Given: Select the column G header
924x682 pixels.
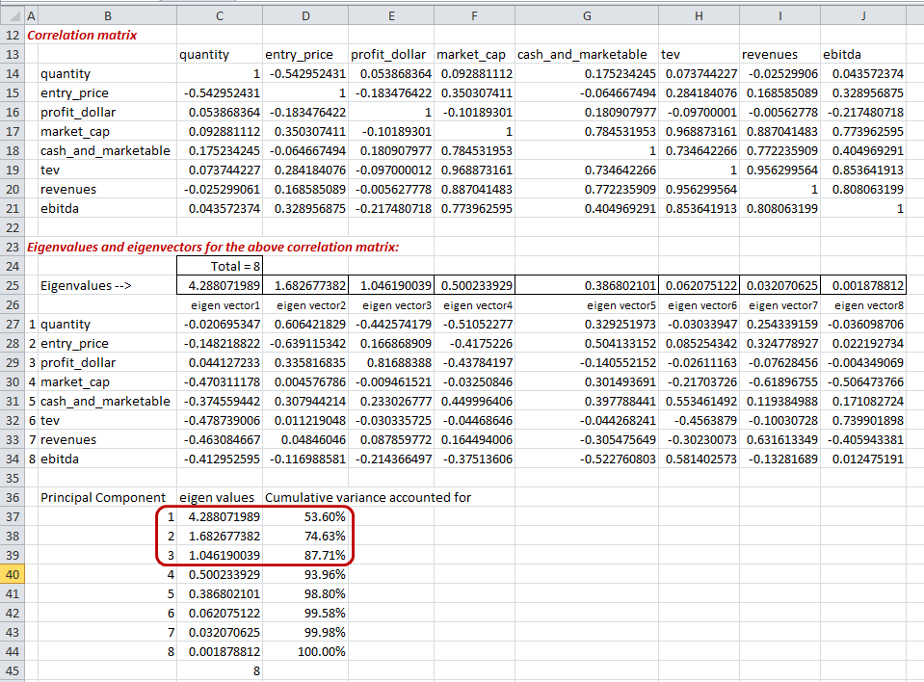Looking at the screenshot, I should (x=585, y=16).
